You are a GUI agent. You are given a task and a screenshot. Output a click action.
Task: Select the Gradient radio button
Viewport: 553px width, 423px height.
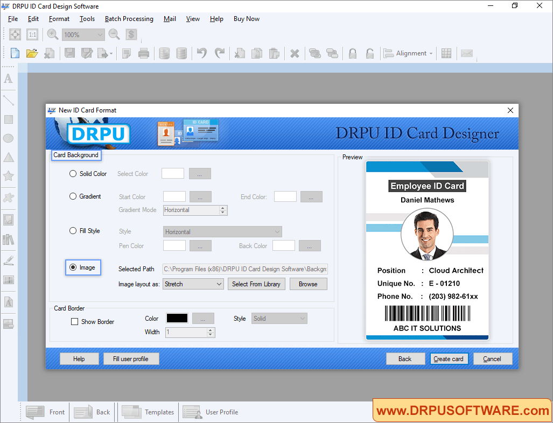click(73, 196)
